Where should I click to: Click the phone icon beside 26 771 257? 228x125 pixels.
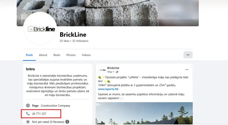[28, 114]
